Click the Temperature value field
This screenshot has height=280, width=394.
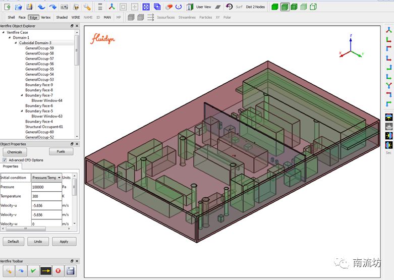coord(46,196)
